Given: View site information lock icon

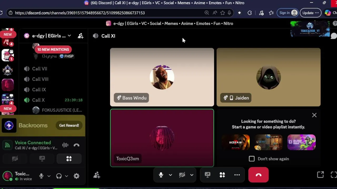Looking at the screenshot, I should (10, 13).
